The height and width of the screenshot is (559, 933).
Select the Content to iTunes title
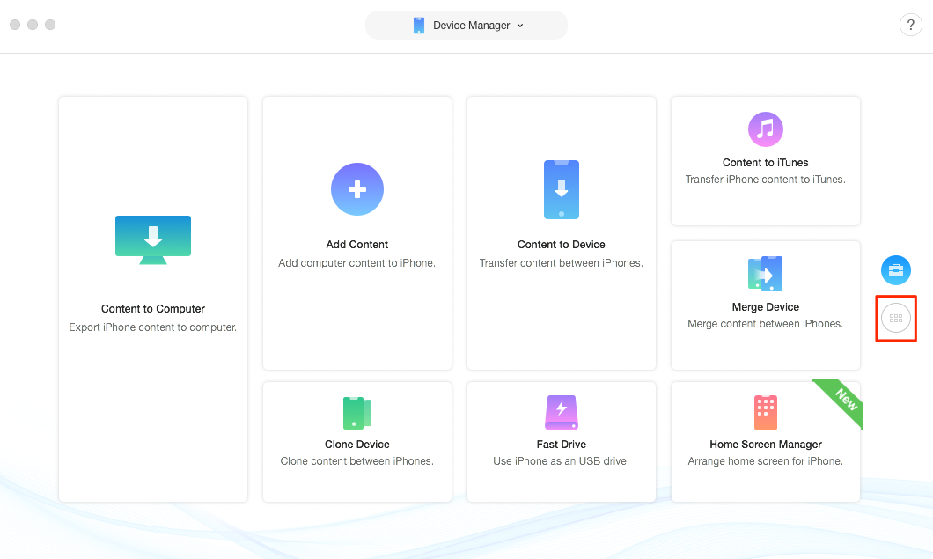pyautogui.click(x=765, y=163)
